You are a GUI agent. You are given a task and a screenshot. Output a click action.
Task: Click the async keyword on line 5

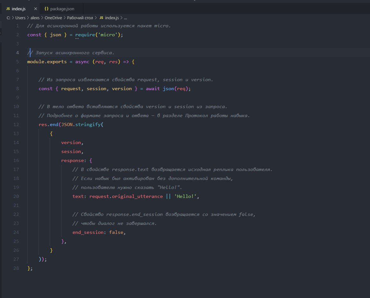(x=82, y=62)
